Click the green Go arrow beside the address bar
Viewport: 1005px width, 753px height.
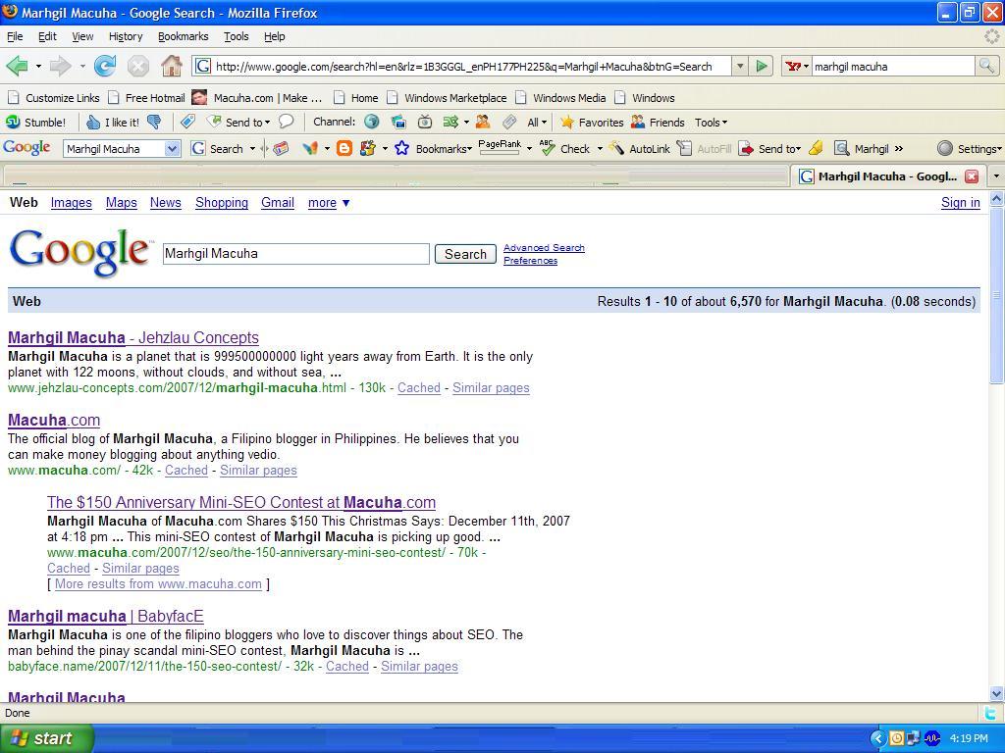[x=762, y=66]
